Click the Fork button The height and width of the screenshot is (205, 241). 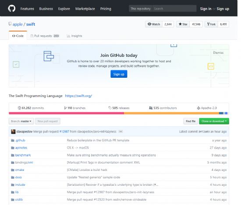click(x=211, y=24)
